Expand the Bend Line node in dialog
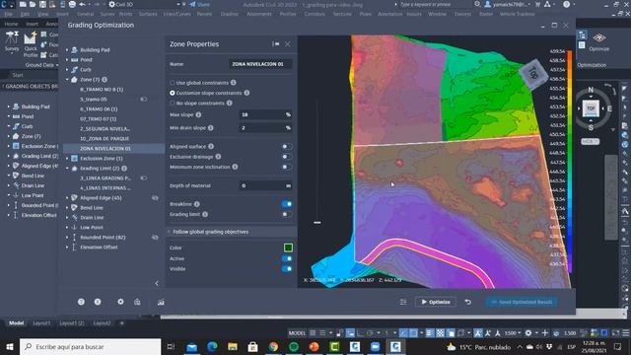 pyautogui.click(x=67, y=208)
